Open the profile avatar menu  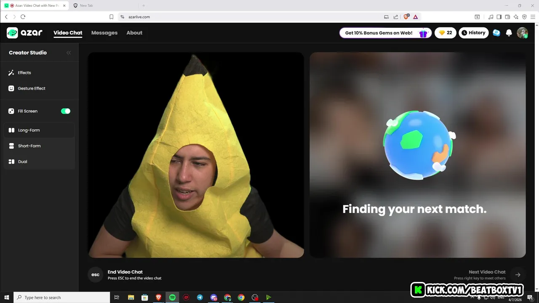pyautogui.click(x=522, y=33)
